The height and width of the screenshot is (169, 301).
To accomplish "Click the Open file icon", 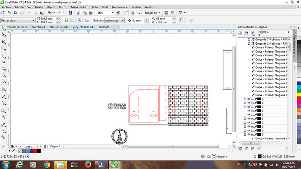I will [x=9, y=13].
